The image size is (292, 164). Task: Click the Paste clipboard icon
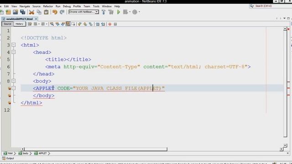tap(46, 12)
